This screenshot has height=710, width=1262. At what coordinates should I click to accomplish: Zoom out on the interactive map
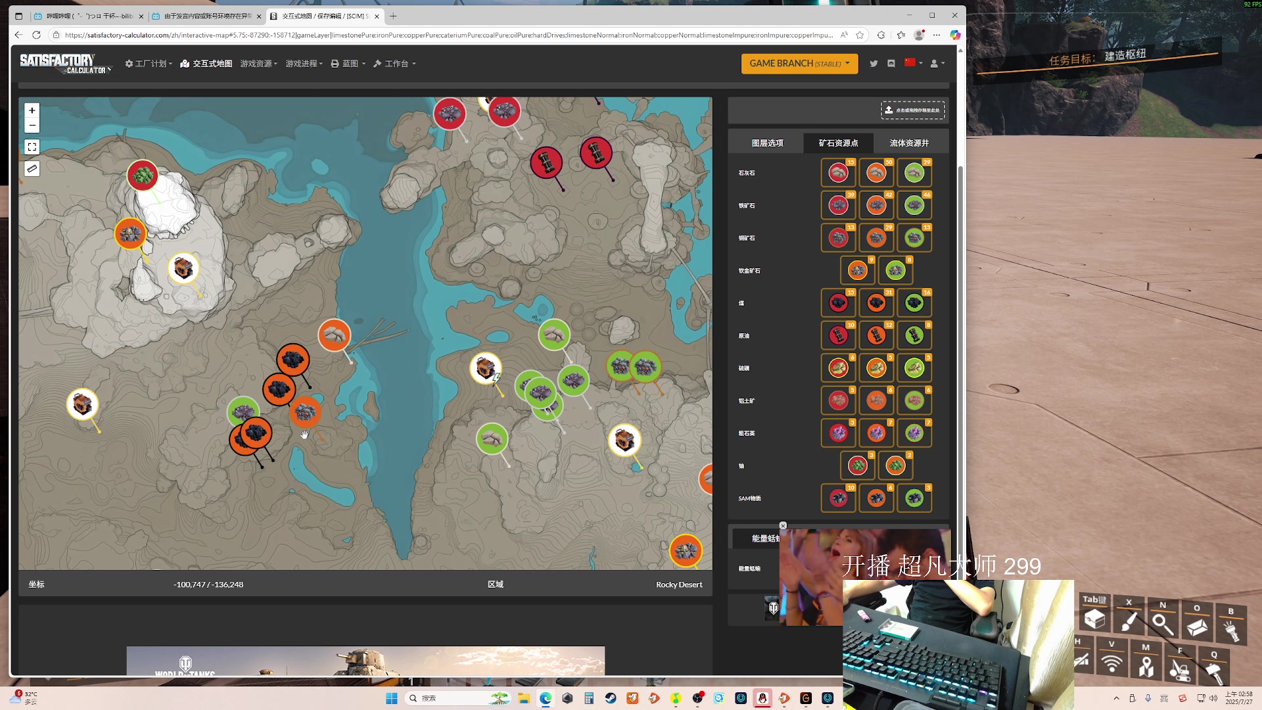32,126
